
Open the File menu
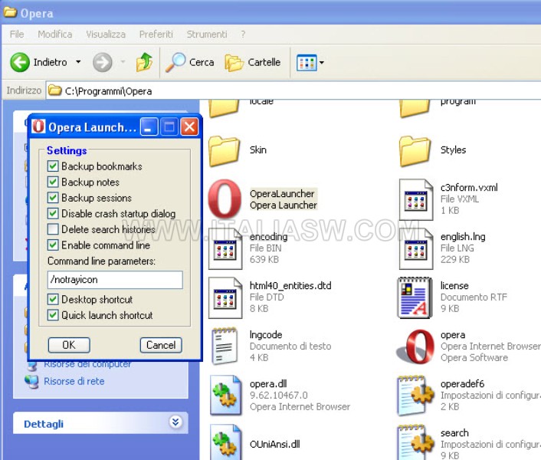point(17,34)
